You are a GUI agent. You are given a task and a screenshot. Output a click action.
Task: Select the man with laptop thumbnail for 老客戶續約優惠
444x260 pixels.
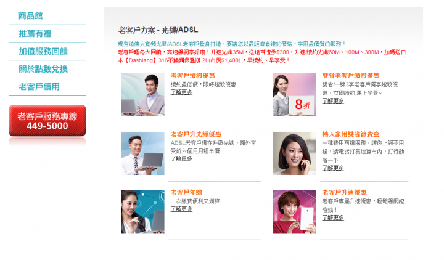142,95
